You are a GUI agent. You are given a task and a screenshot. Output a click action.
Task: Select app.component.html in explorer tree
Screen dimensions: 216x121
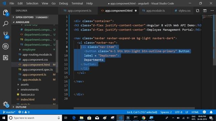[36, 65]
